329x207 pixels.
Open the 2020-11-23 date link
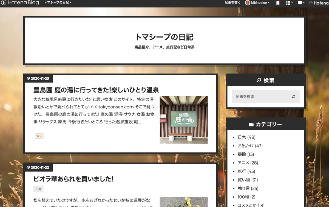[40, 79]
